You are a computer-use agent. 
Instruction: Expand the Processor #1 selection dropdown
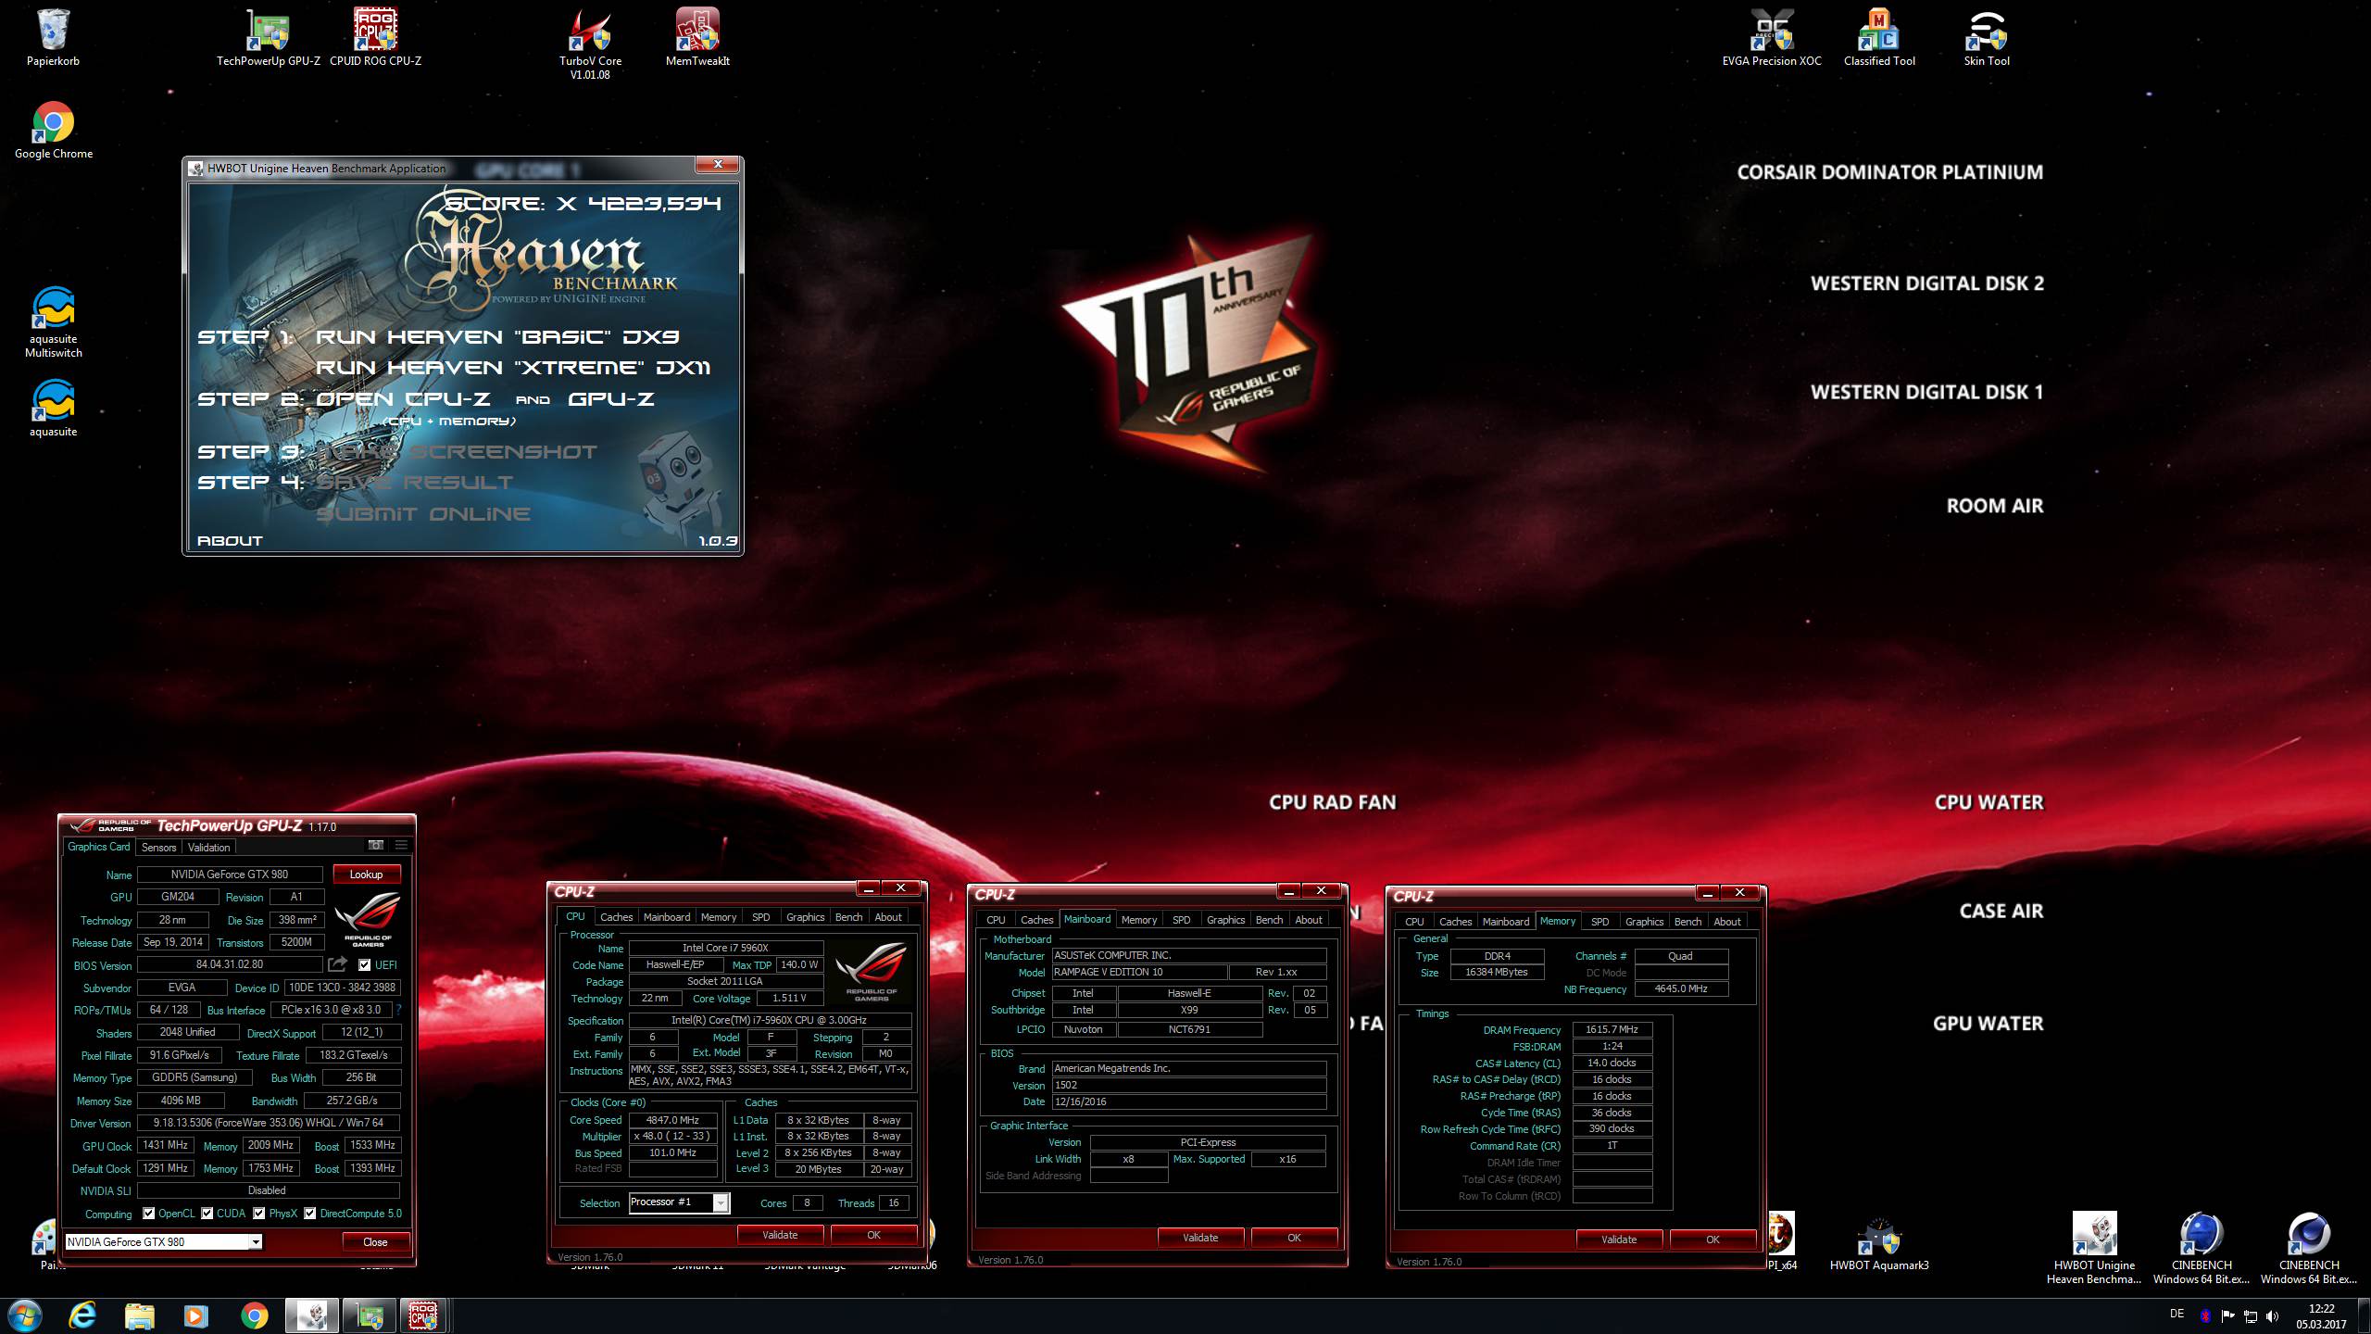click(x=720, y=1202)
